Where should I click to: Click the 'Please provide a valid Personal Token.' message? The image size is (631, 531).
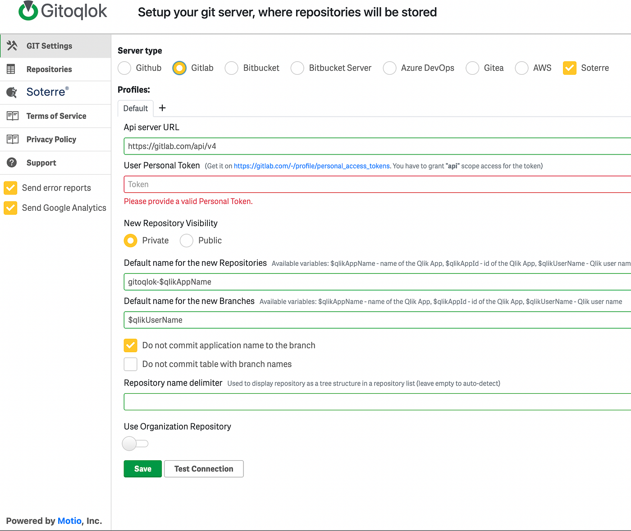tap(188, 201)
